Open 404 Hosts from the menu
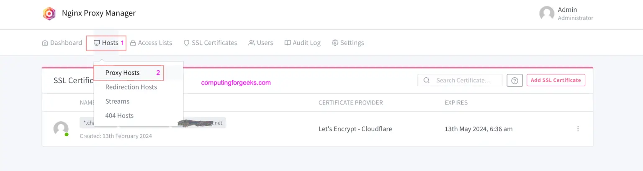 pyautogui.click(x=119, y=115)
